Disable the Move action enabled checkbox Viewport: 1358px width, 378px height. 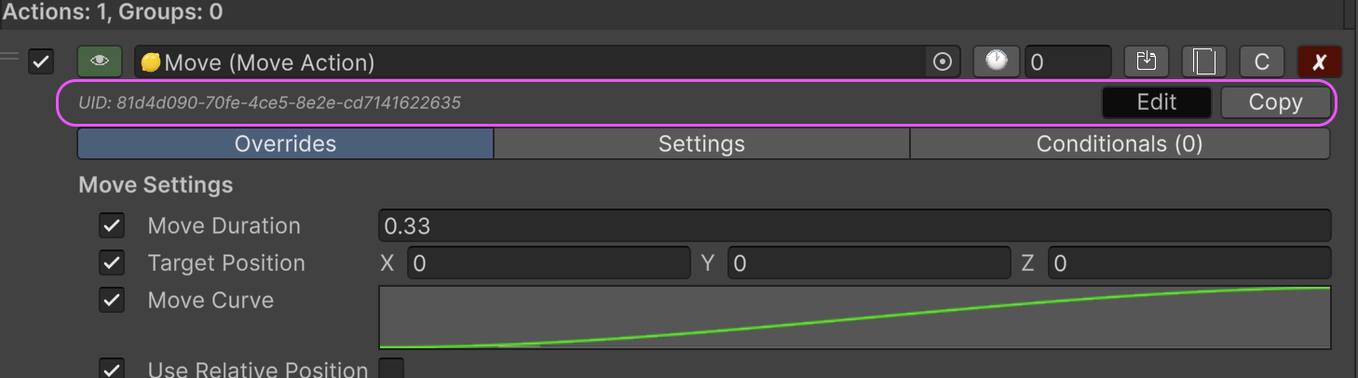click(x=41, y=62)
